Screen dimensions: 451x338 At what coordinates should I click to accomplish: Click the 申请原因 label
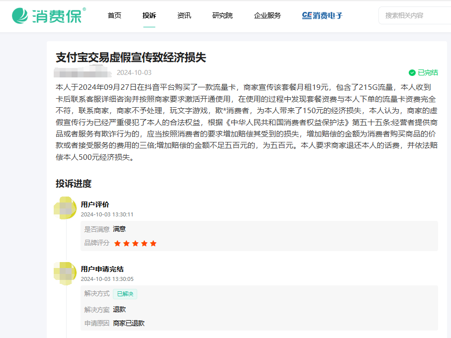pyautogui.click(x=96, y=323)
